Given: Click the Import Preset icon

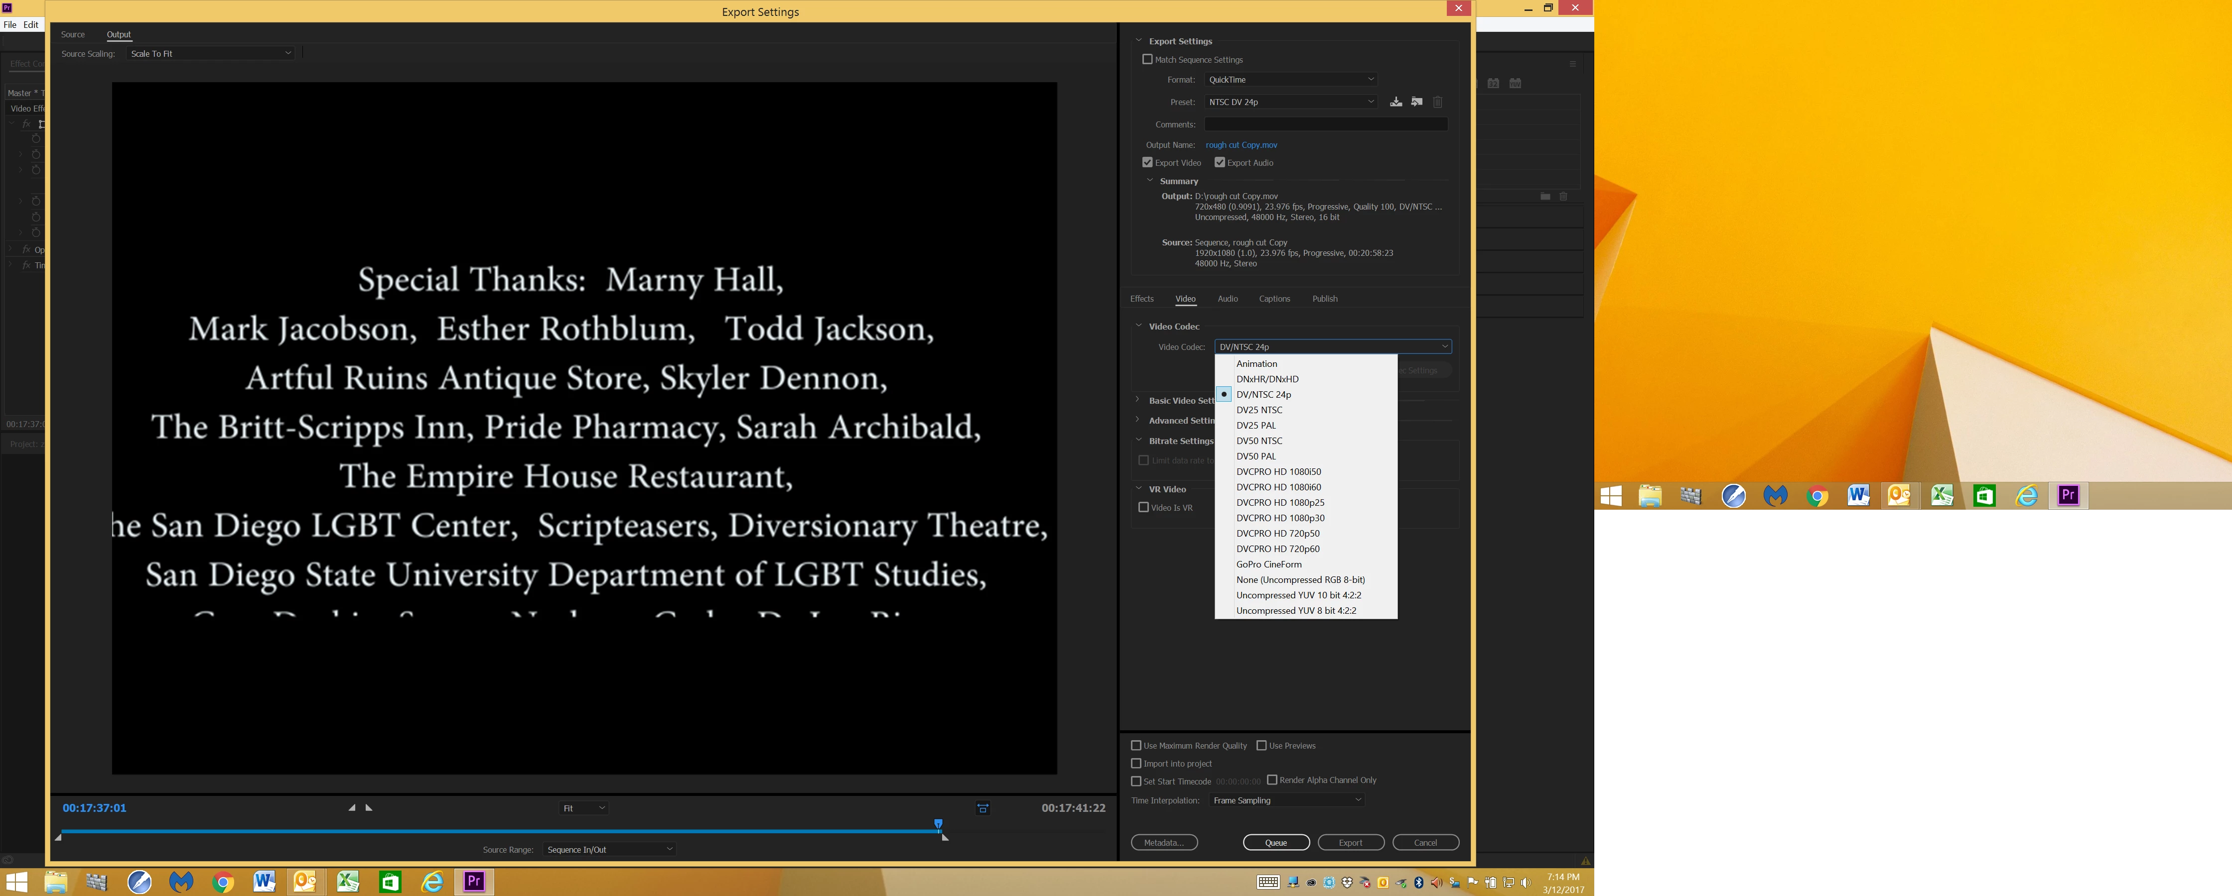Looking at the screenshot, I should 1416,102.
